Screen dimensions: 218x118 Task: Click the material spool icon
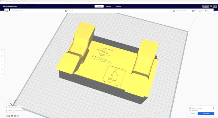coord(66,11)
